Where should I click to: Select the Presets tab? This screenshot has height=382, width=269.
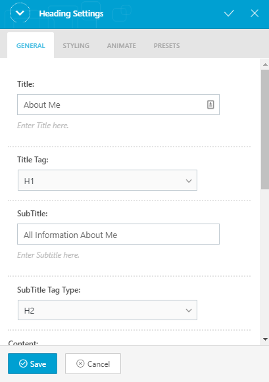166,45
